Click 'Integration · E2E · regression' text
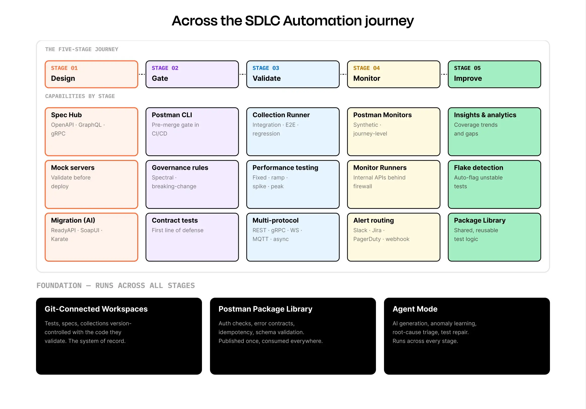Screen dimensions: 586x409 pyautogui.click(x=276, y=129)
